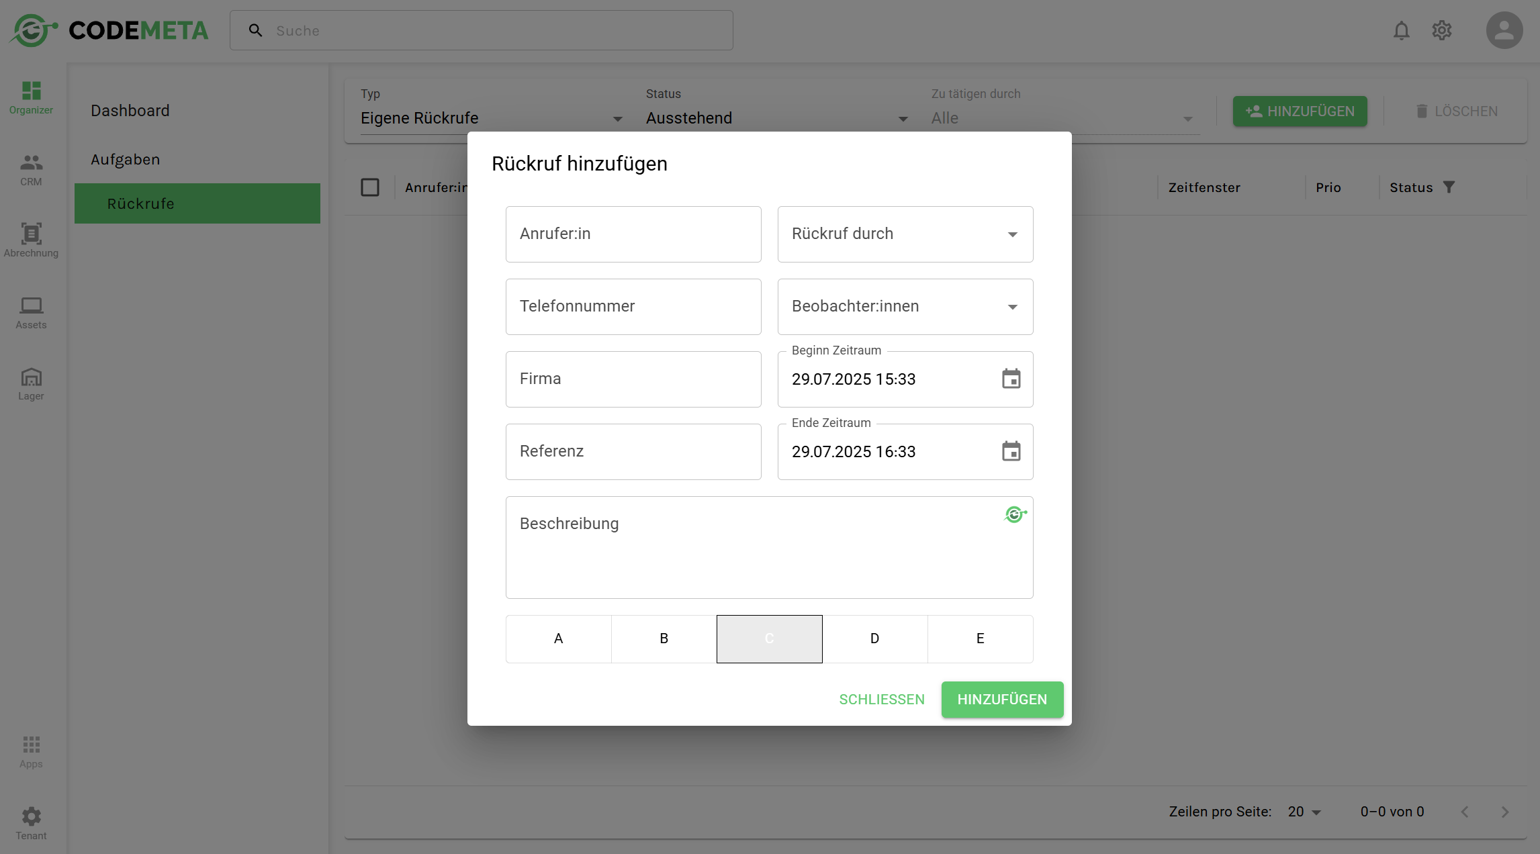
Task: Click into the Telefonnummer input field
Action: point(633,307)
